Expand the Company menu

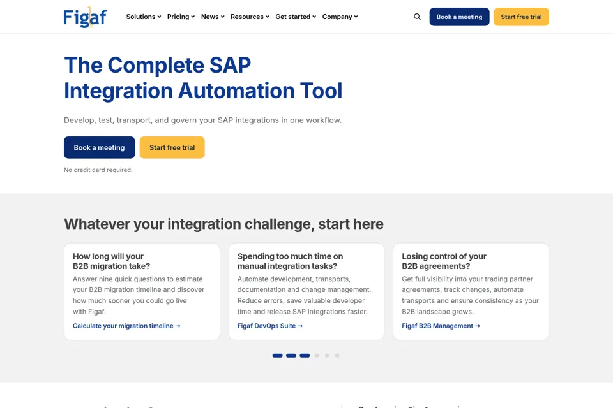click(340, 17)
